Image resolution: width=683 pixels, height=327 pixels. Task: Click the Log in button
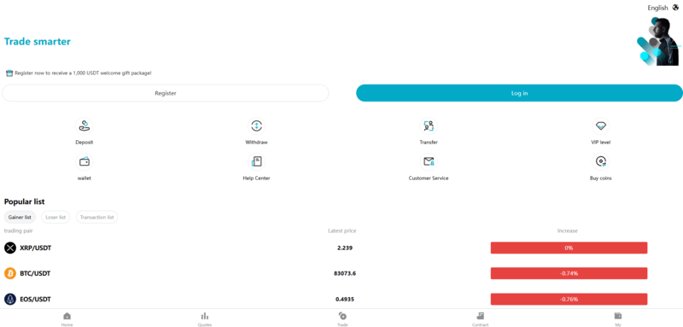tap(519, 93)
